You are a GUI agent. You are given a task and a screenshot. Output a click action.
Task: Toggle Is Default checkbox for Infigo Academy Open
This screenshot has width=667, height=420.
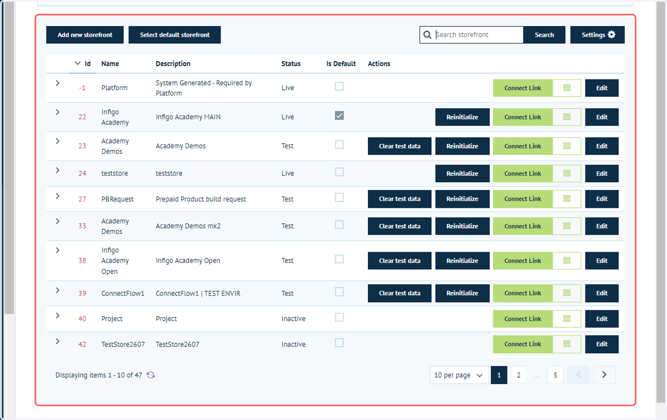pos(339,259)
